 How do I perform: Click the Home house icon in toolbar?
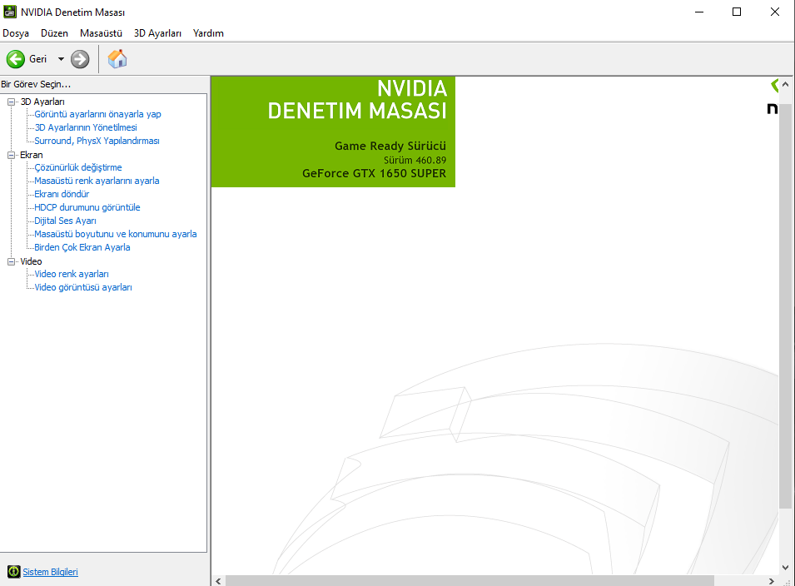(x=117, y=59)
